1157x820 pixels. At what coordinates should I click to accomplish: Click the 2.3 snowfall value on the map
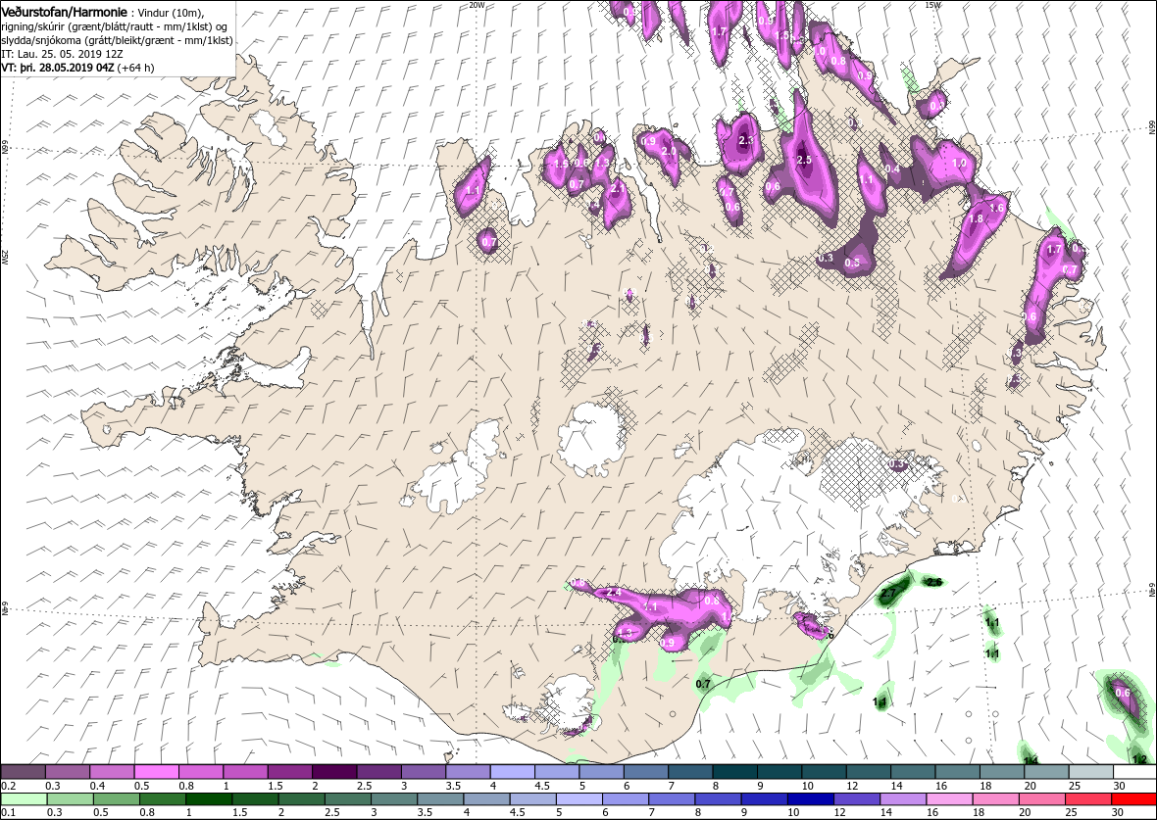[x=746, y=141]
